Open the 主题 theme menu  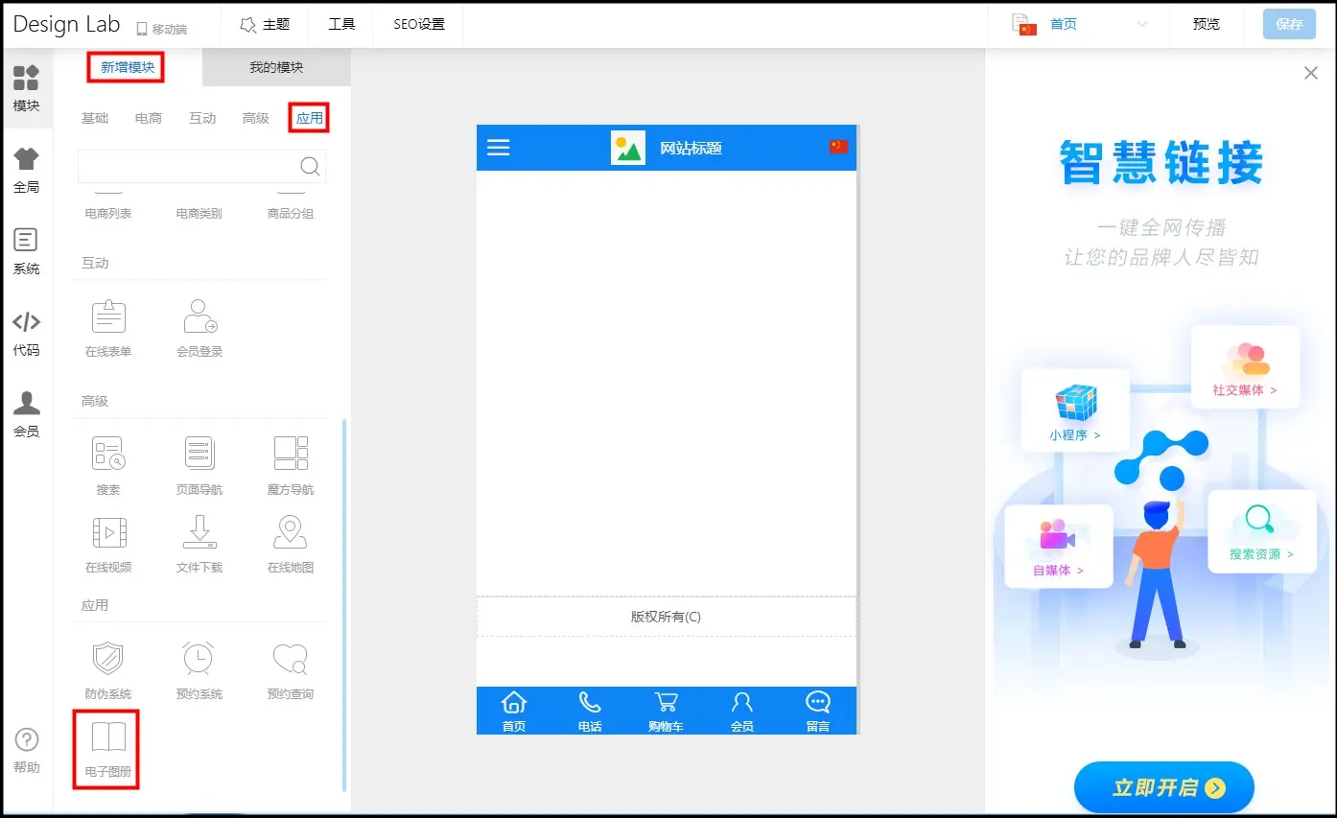(x=265, y=25)
